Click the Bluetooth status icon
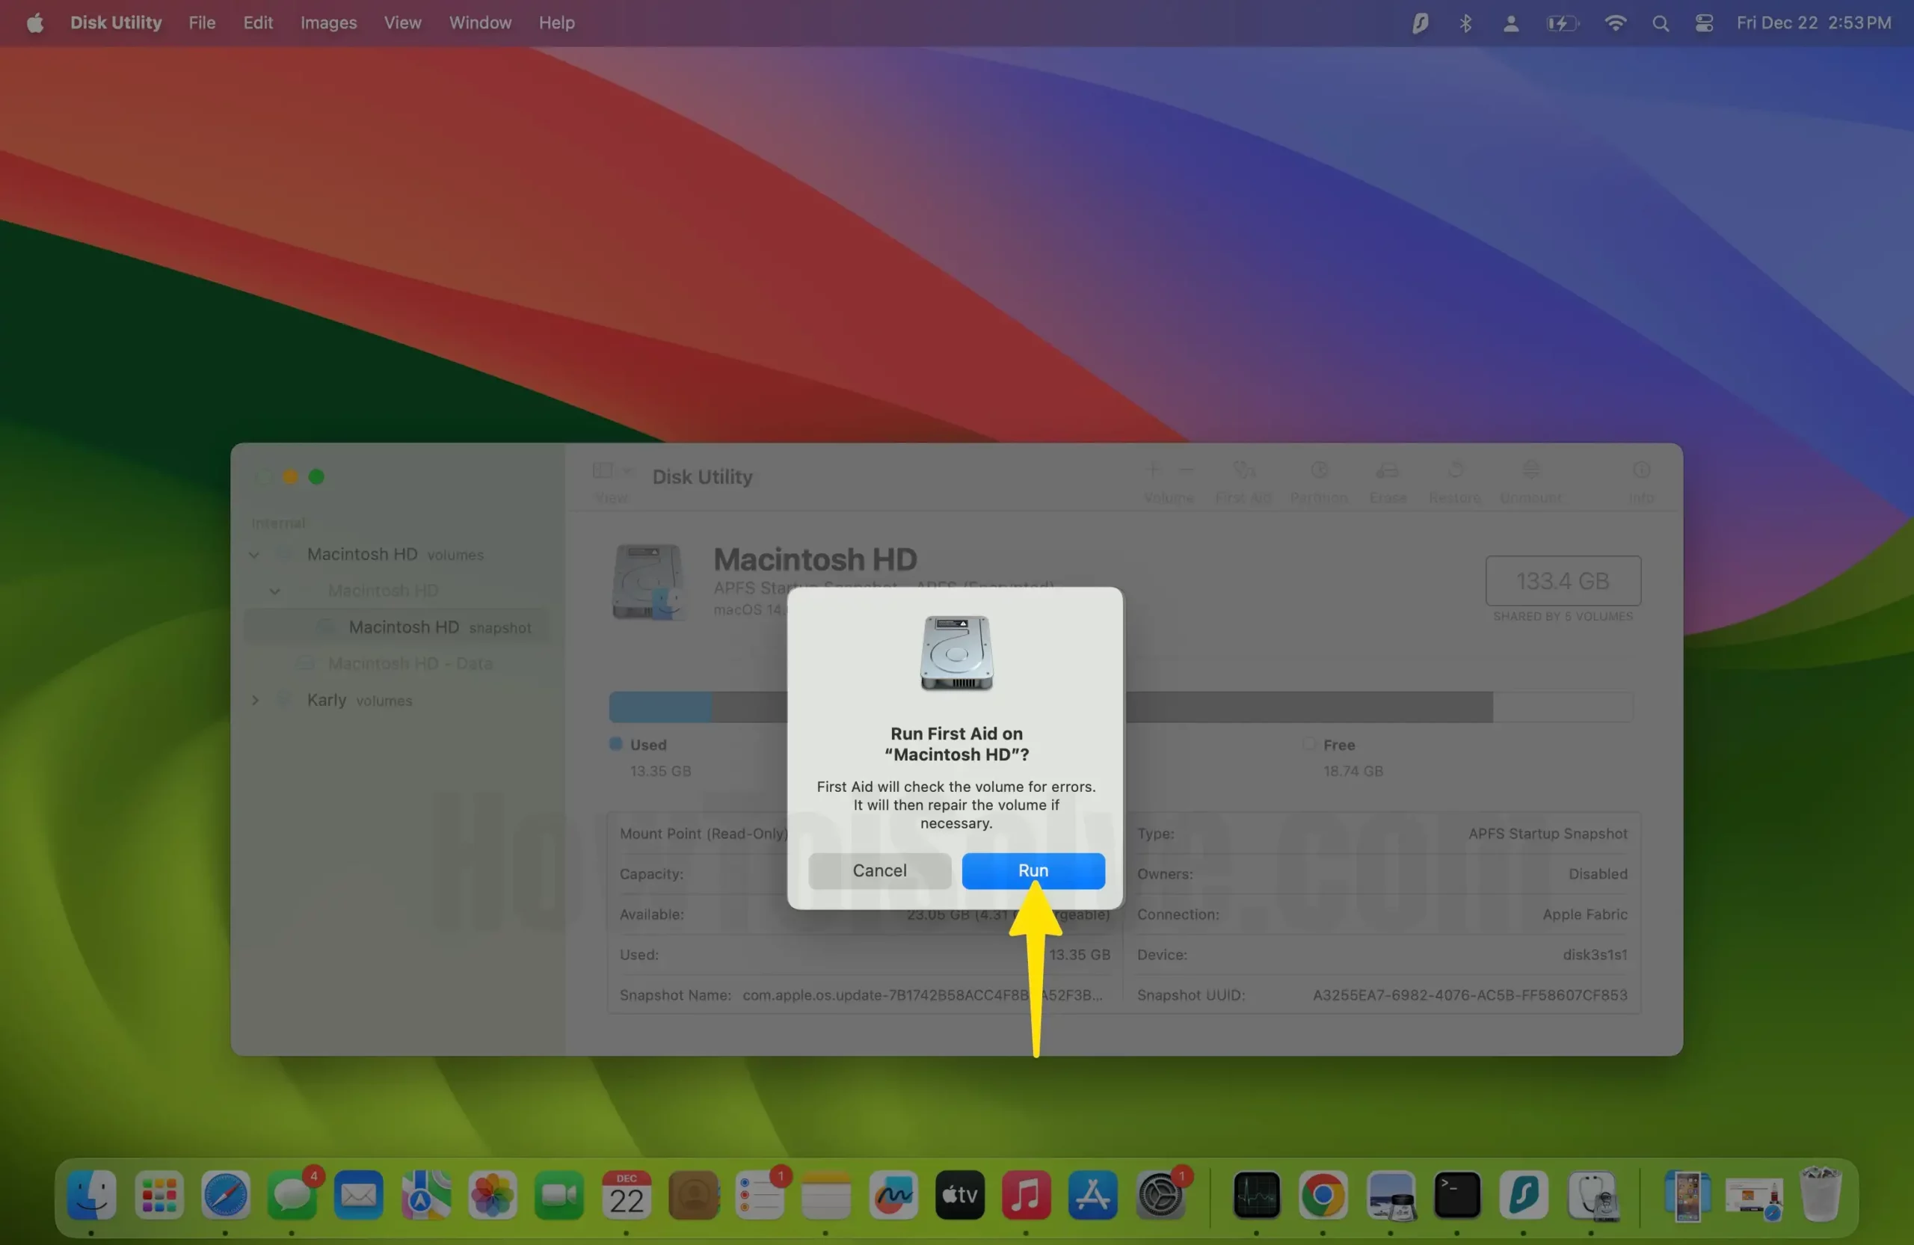Screen dimensions: 1914x1245 [x=1465, y=23]
